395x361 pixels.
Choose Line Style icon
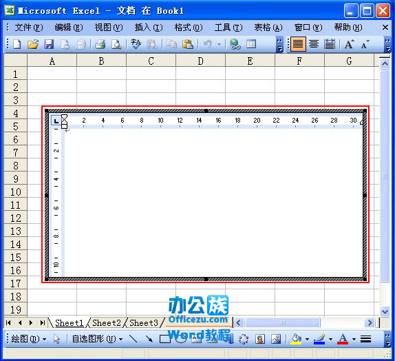click(x=365, y=339)
